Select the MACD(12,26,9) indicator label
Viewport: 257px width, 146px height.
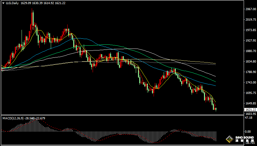(13, 118)
